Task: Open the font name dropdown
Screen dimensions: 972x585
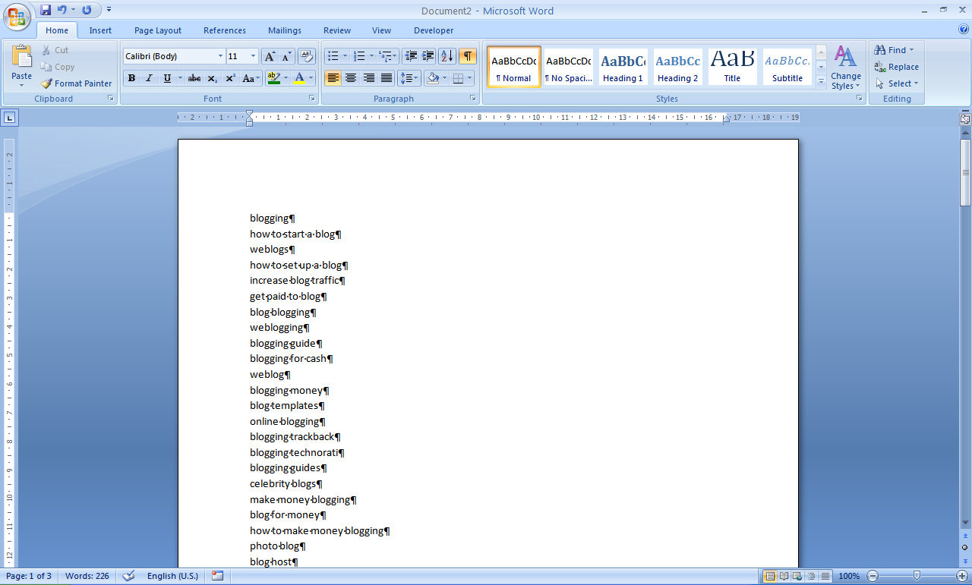Action: coord(220,55)
